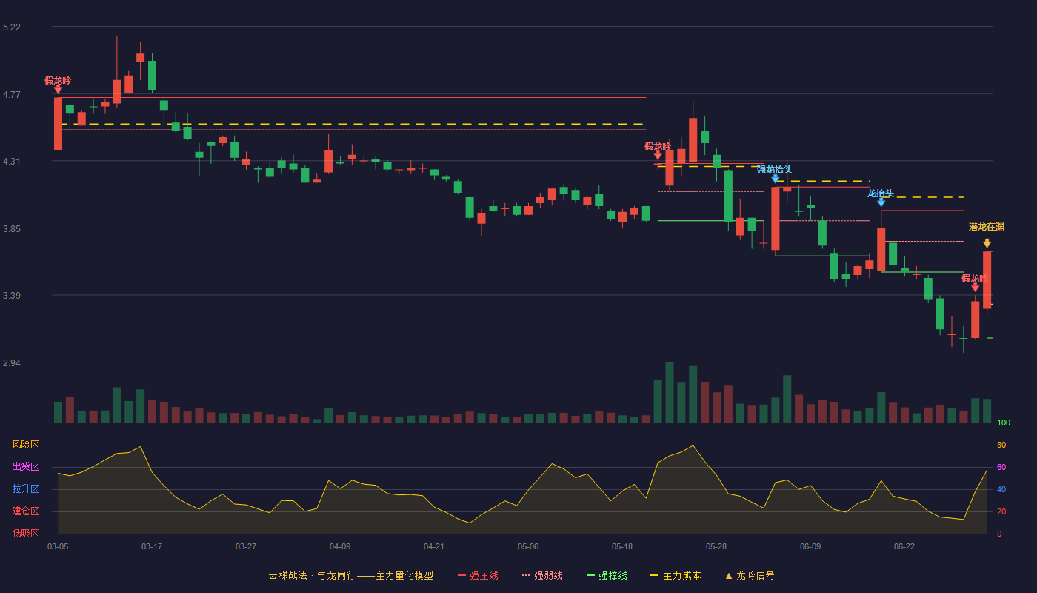Click the 建仓区 zone label
1037x593 pixels.
click(x=25, y=511)
